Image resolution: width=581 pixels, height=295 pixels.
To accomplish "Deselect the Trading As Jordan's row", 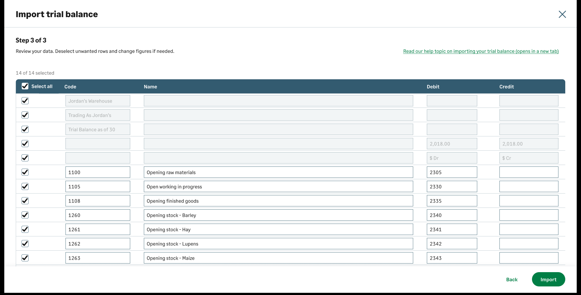I will click(25, 115).
